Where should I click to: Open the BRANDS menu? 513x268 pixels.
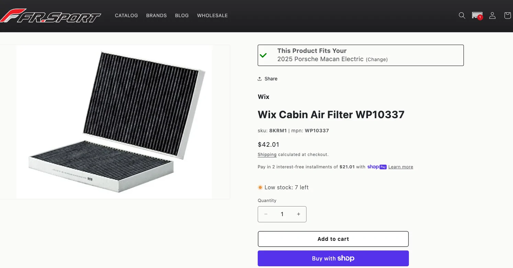click(x=156, y=15)
